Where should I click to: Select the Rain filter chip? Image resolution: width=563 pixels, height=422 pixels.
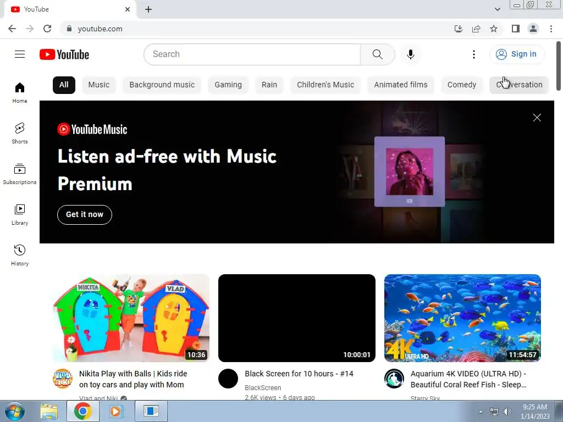(x=269, y=85)
